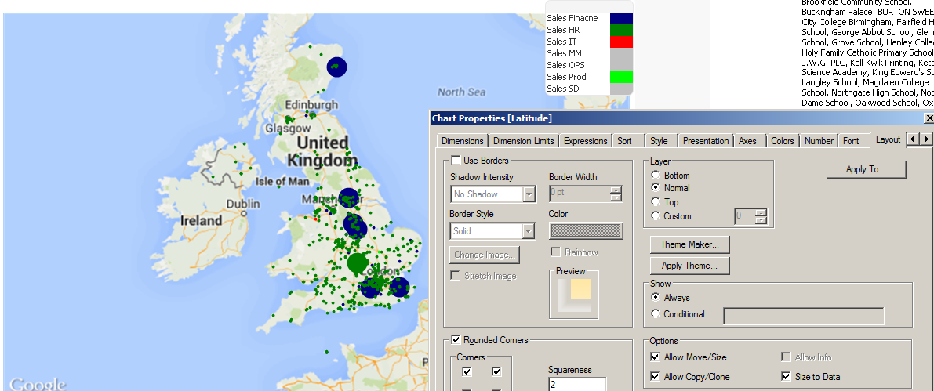
Task: Click the blue bubble near Aberdeen
Action: pyautogui.click(x=337, y=67)
